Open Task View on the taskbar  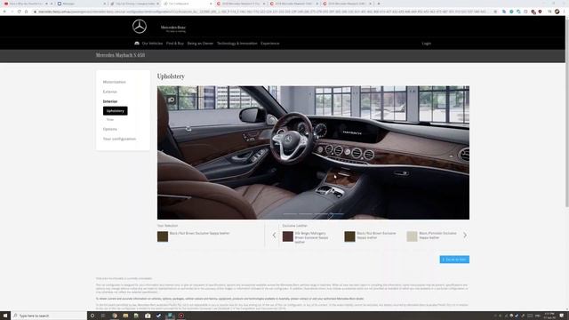tap(103, 316)
